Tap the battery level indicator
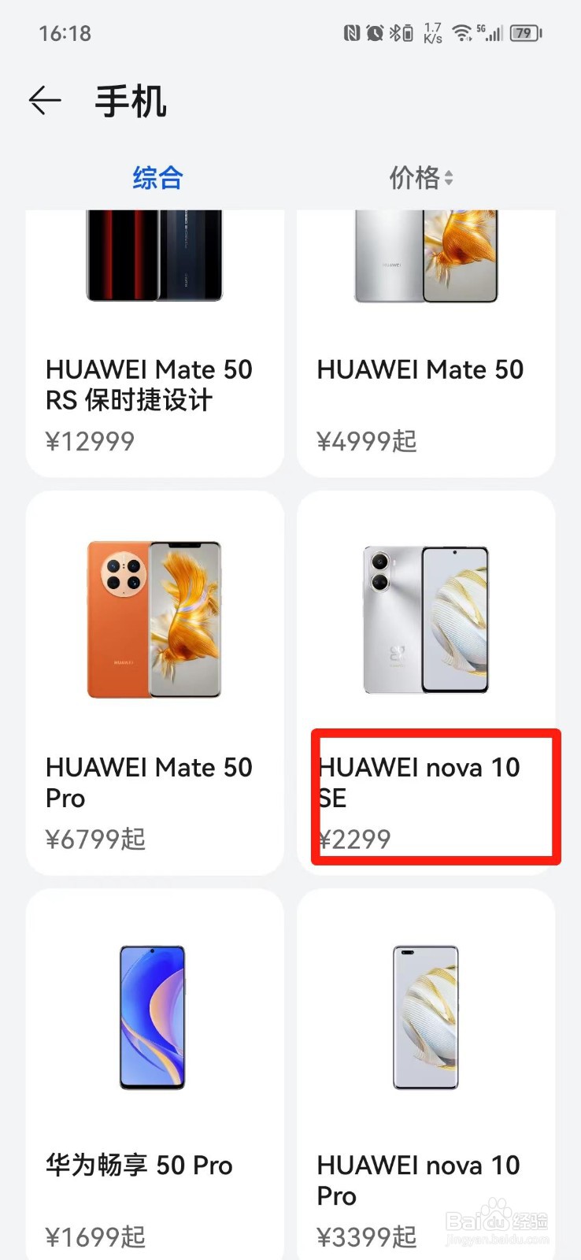Screen dimensions: 581x1260 tap(526, 33)
